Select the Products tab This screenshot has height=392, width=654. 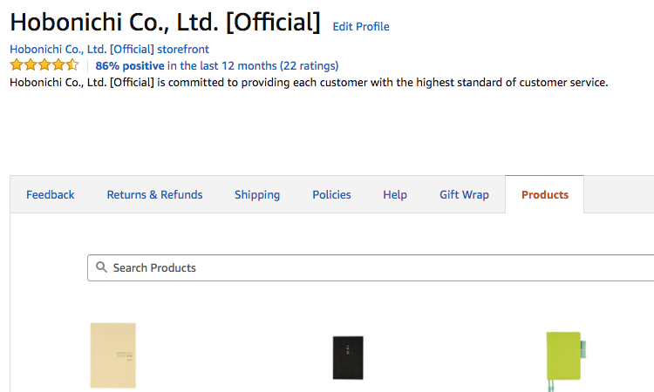click(545, 194)
